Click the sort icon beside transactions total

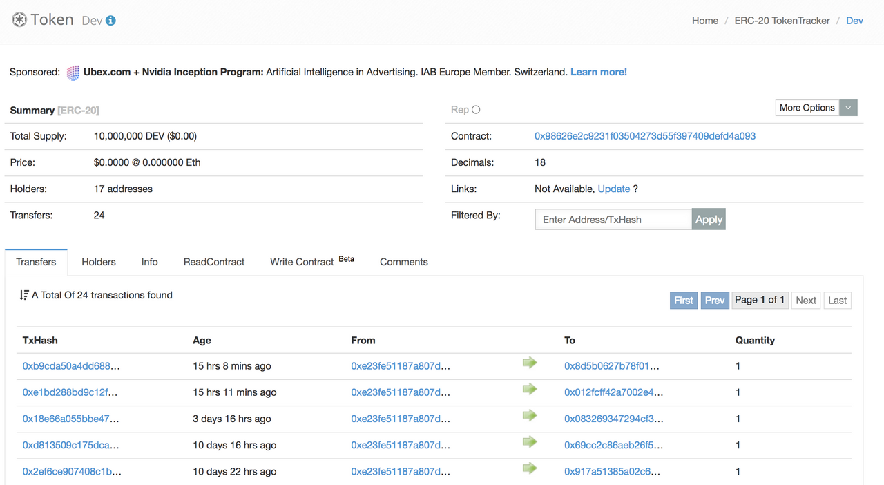[24, 295]
